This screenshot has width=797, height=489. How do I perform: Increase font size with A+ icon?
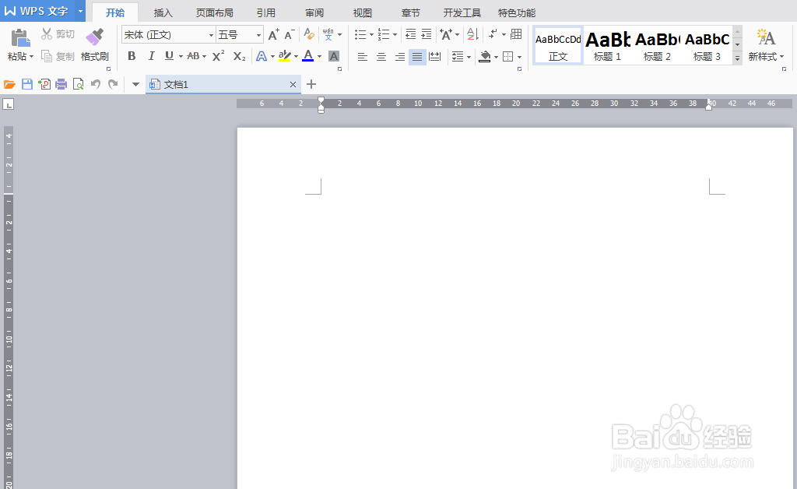click(x=273, y=34)
